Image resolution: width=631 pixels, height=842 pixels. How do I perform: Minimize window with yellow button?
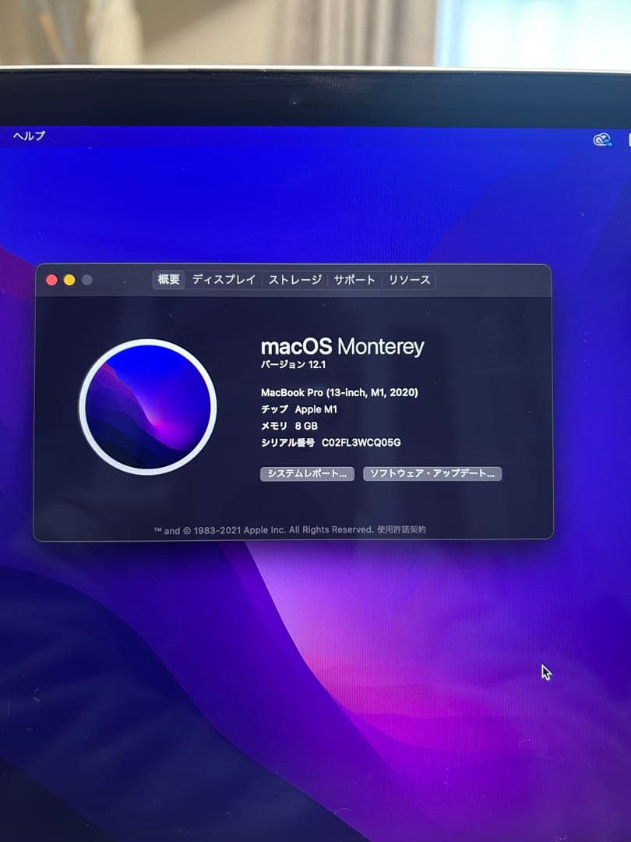[x=69, y=280]
